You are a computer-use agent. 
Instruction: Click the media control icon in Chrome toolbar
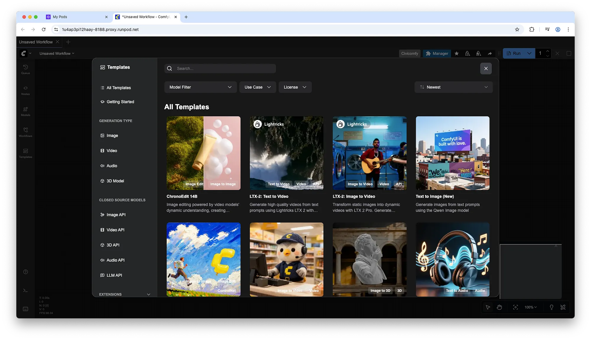[x=547, y=29]
